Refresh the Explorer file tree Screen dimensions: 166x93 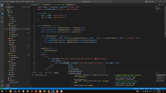pyautogui.click(x=27, y=7)
